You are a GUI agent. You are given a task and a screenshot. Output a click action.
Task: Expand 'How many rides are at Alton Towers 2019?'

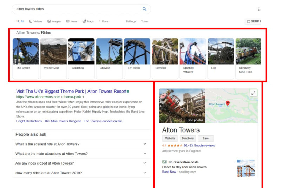[x=81, y=173]
